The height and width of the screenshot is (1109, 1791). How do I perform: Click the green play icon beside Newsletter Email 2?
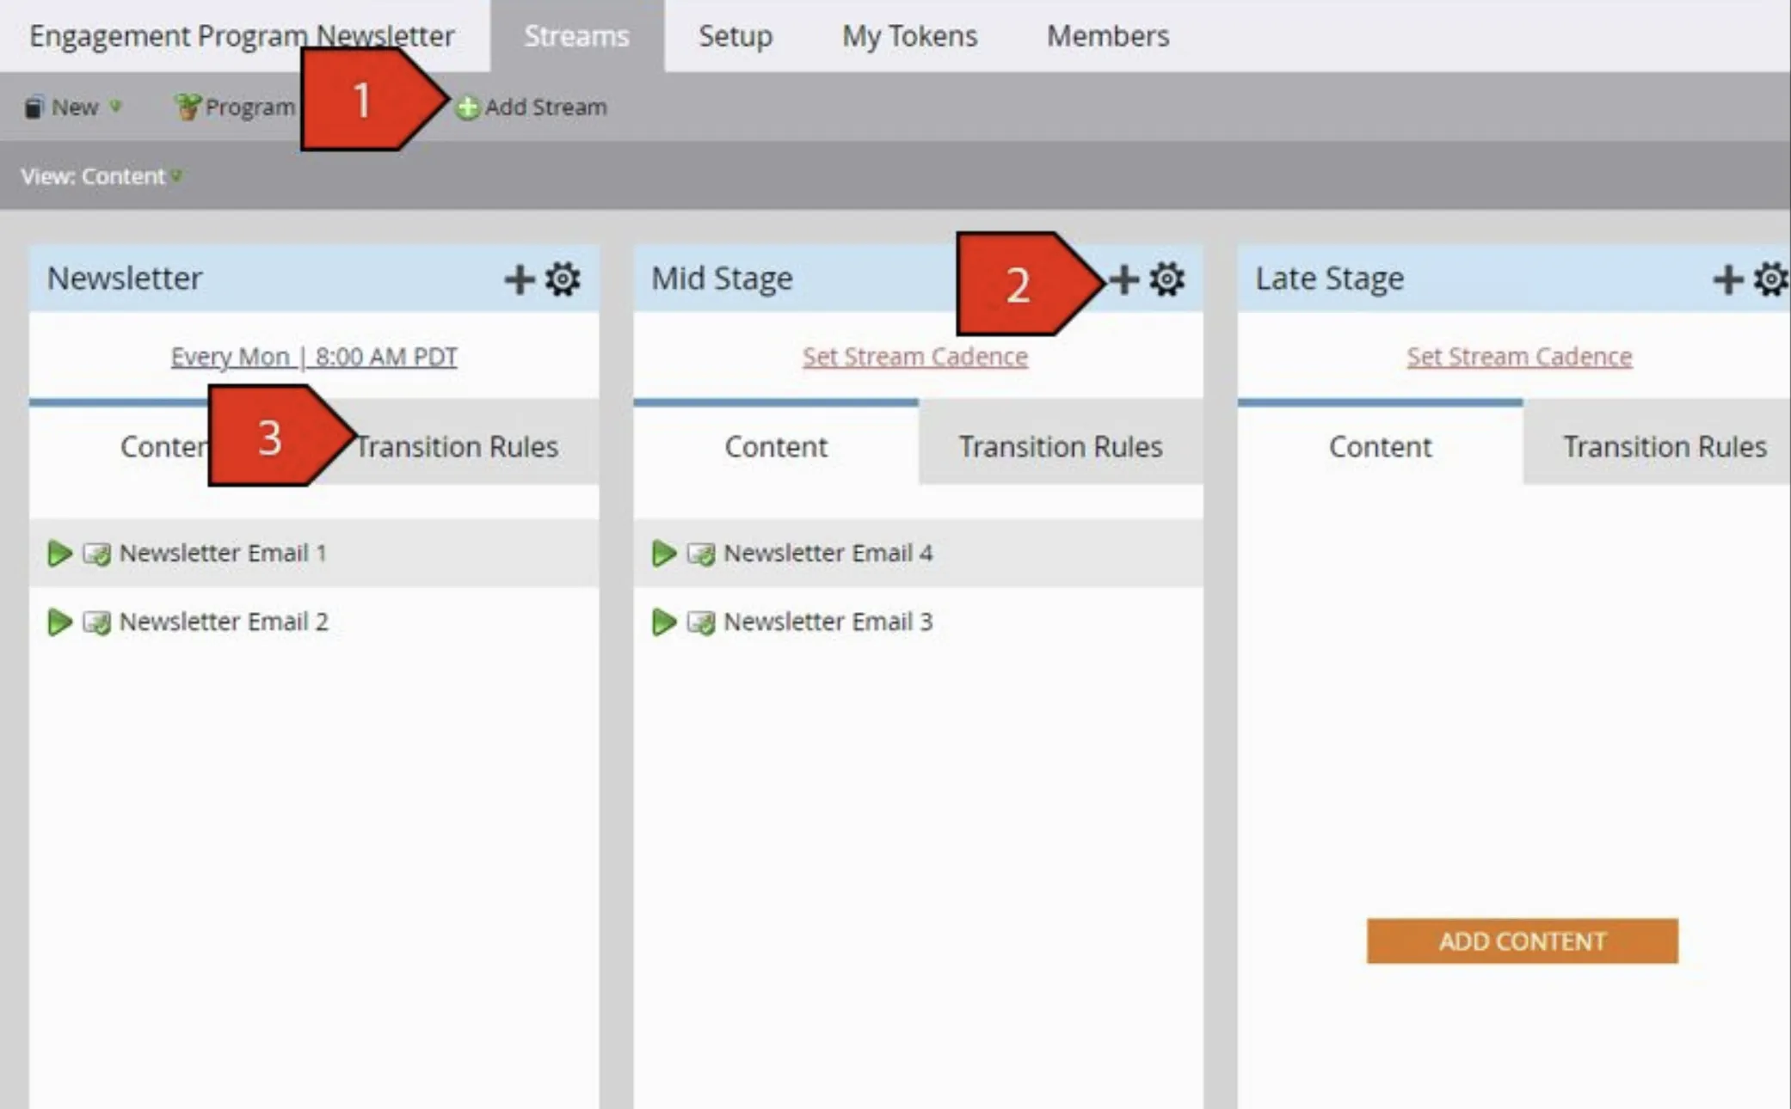click(x=59, y=622)
